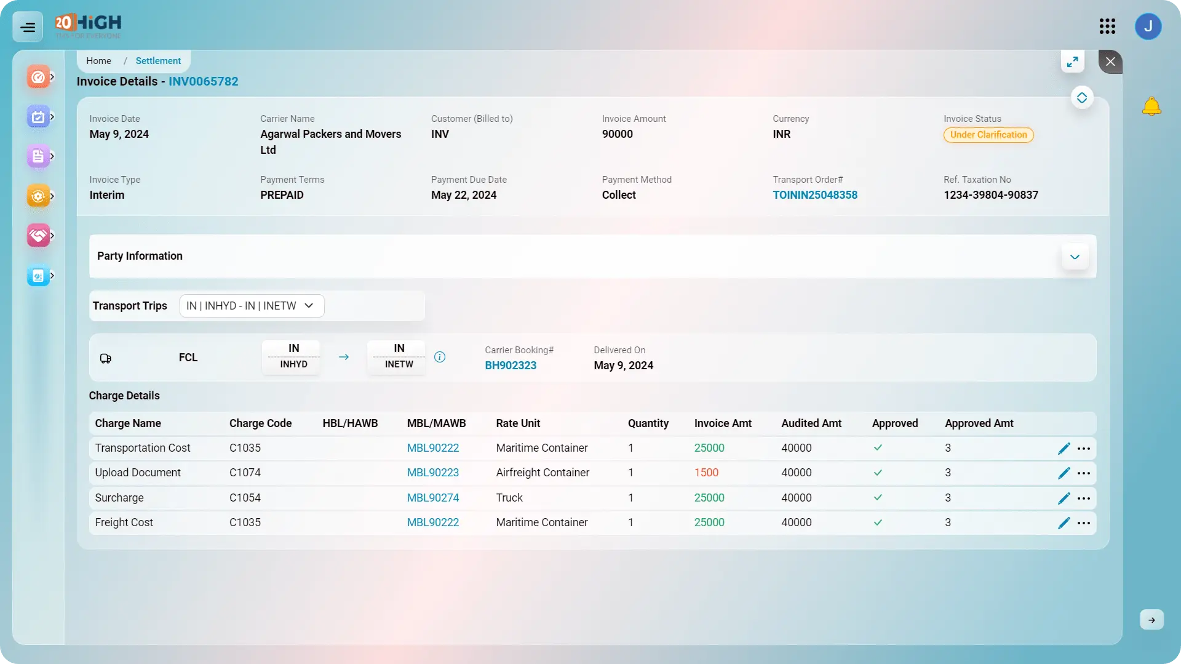The height and width of the screenshot is (664, 1181).
Task: Show route info next to INETW
Action: coord(440,357)
